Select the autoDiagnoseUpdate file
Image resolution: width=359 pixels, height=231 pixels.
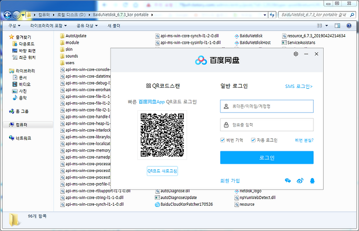176,198
